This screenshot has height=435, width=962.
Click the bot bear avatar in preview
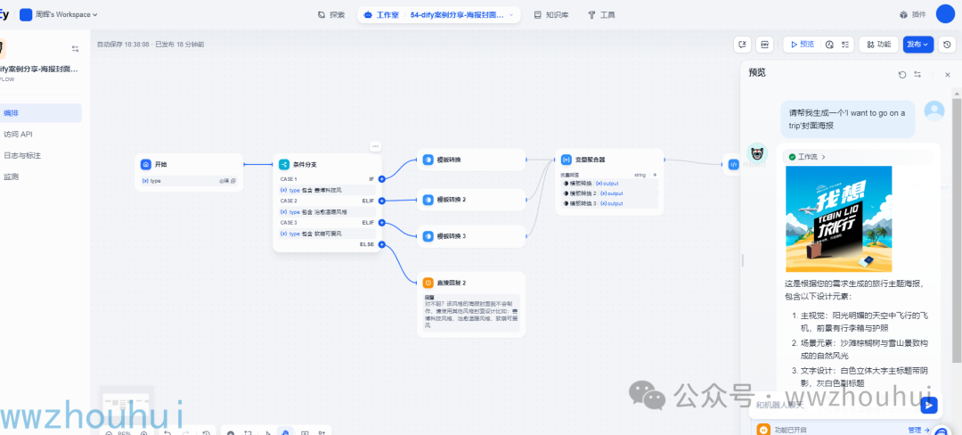pyautogui.click(x=756, y=154)
